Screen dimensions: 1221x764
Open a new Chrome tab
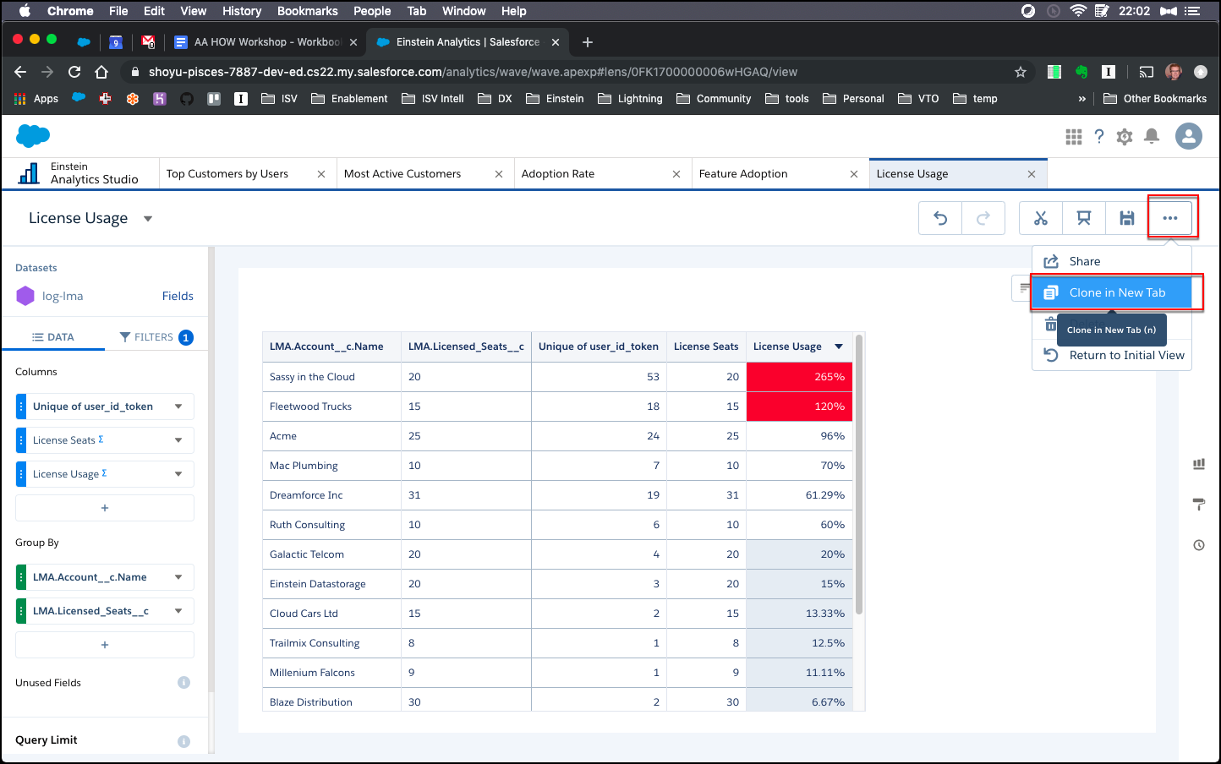tap(588, 42)
